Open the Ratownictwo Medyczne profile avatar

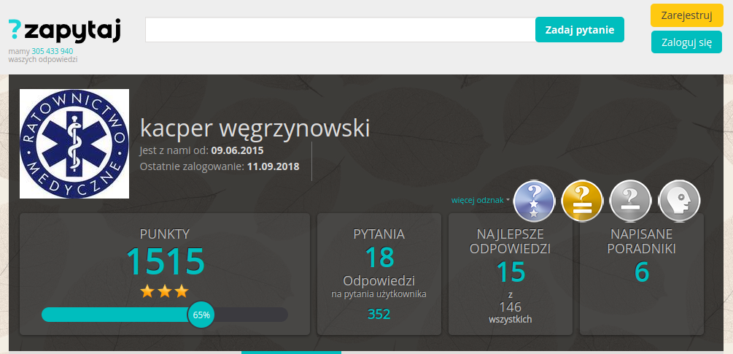[74, 144]
